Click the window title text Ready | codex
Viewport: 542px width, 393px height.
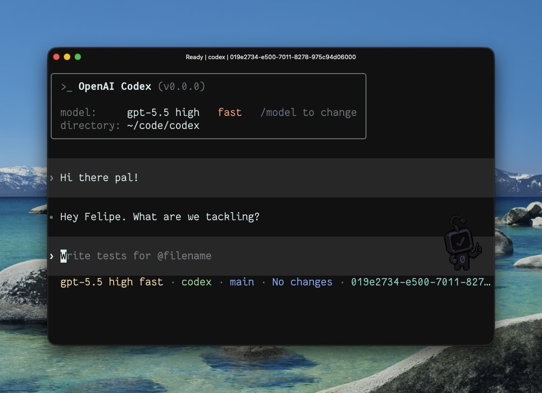coord(205,57)
